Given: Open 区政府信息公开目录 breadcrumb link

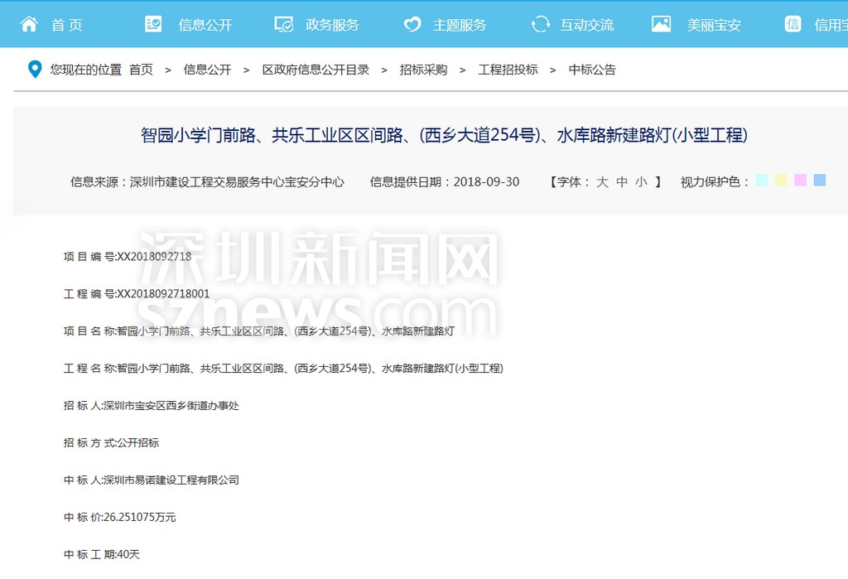Looking at the screenshot, I should 316,70.
